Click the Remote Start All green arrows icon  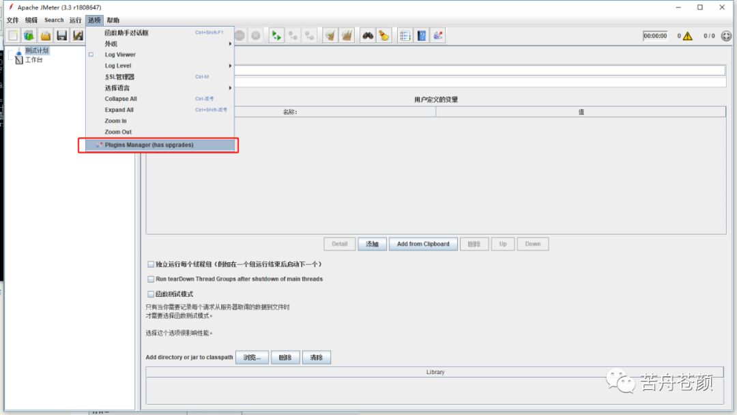[x=276, y=35]
